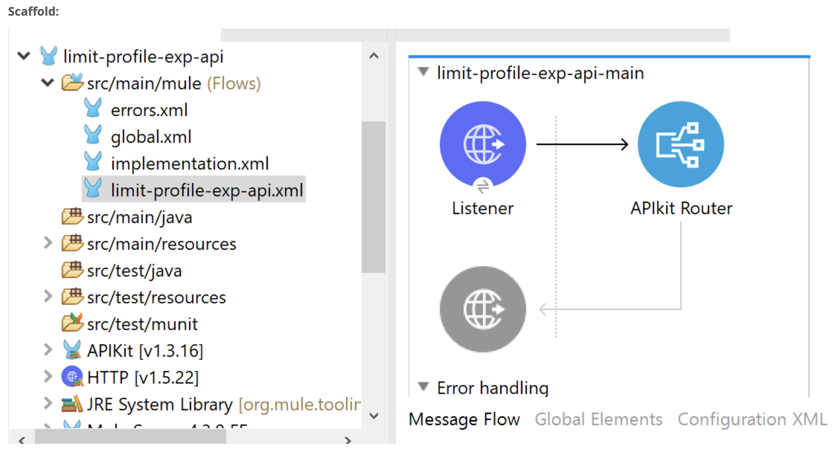Viewport: 835px width, 451px height.
Task: Click the src/test/java folder icon
Action: [x=72, y=270]
